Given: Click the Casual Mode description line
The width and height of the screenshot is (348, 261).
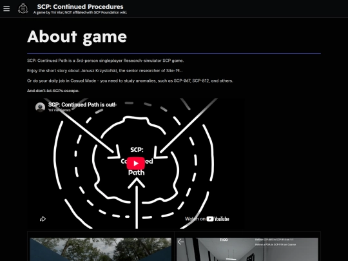Looking at the screenshot, I should point(130,81).
